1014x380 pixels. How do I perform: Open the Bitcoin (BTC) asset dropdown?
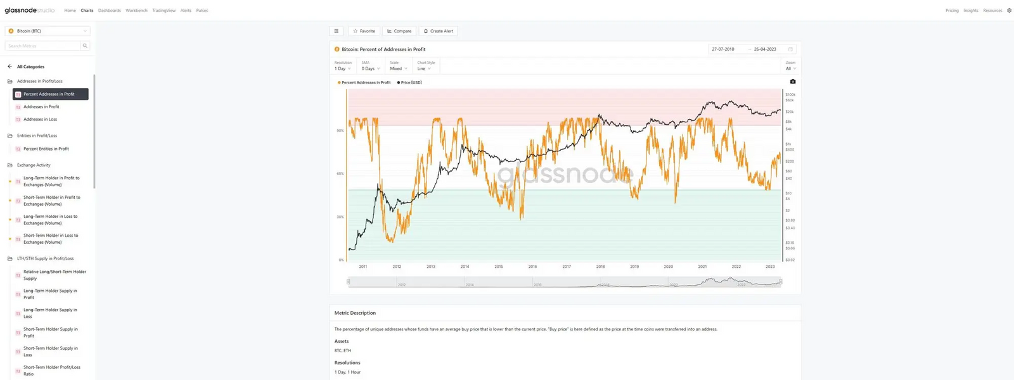48,31
